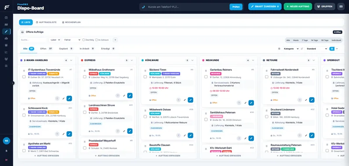Switch to the compact view icon

pos(337,49)
